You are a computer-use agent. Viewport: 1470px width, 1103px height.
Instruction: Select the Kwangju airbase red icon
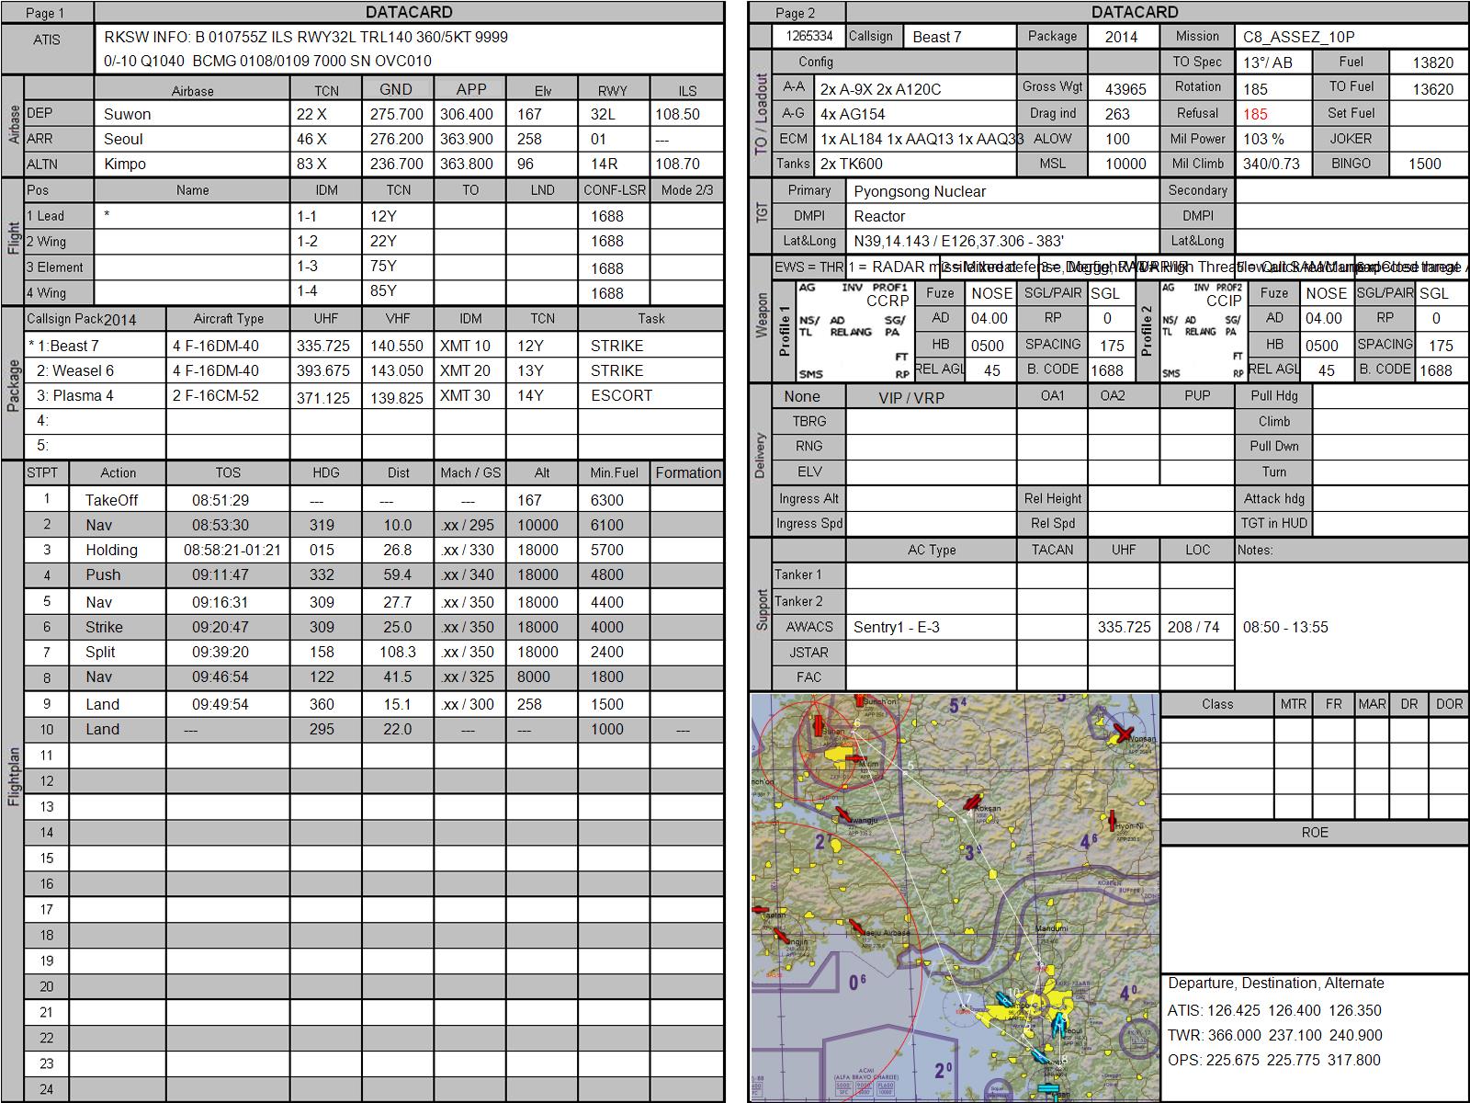pyautogui.click(x=843, y=814)
